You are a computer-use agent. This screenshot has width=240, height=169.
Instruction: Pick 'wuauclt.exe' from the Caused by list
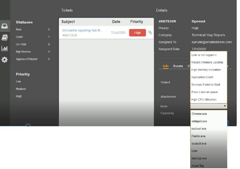coord(199,144)
